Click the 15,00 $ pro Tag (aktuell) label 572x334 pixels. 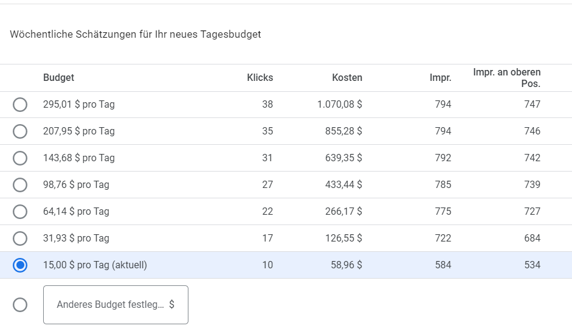click(x=95, y=265)
